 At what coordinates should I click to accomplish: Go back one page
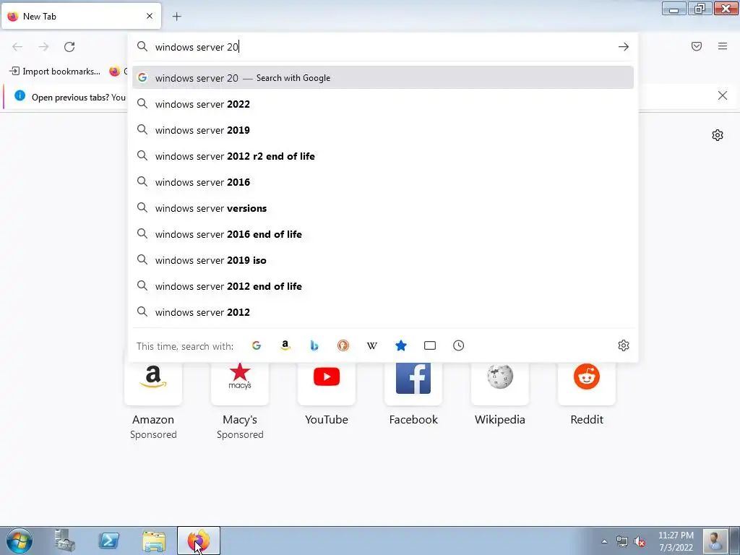click(x=17, y=47)
